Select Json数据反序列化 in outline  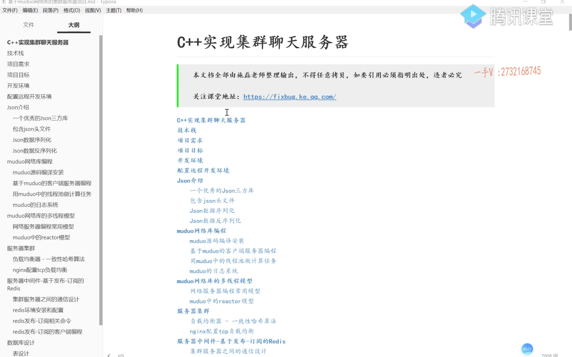coord(35,150)
